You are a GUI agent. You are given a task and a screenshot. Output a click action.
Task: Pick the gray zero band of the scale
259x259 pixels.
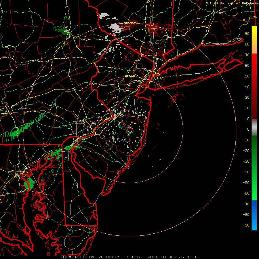[254, 127]
